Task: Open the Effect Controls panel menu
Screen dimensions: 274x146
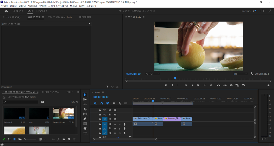Action: pos(43,17)
